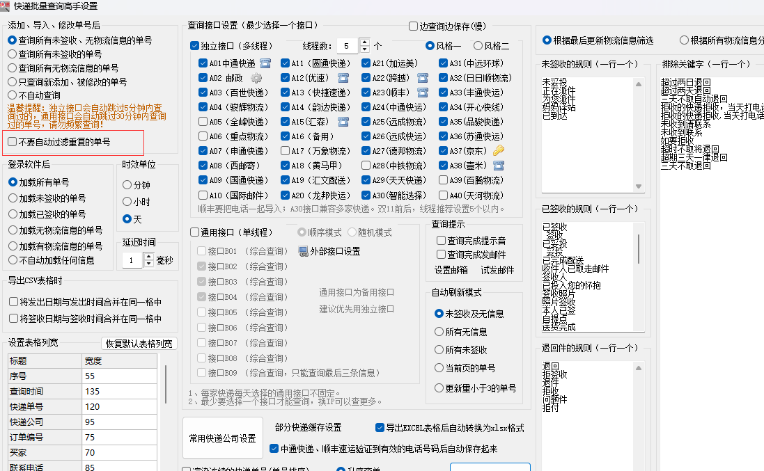Enable the 不要自动过滤重复的单号 checkbox
764x471 pixels.
13,142
